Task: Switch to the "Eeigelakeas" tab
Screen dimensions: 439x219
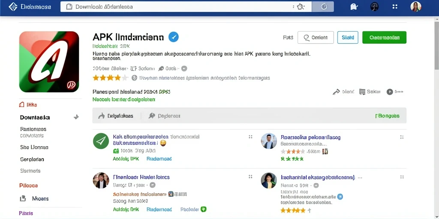Action: pos(116,115)
